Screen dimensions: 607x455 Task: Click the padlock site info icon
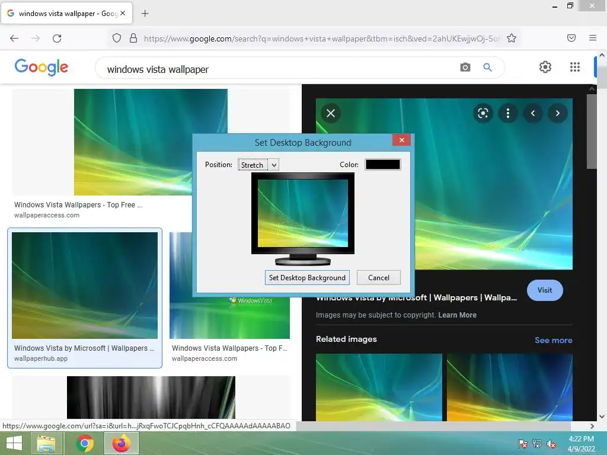tap(133, 39)
